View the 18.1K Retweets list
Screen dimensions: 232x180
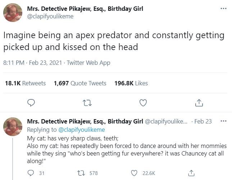point(25,83)
